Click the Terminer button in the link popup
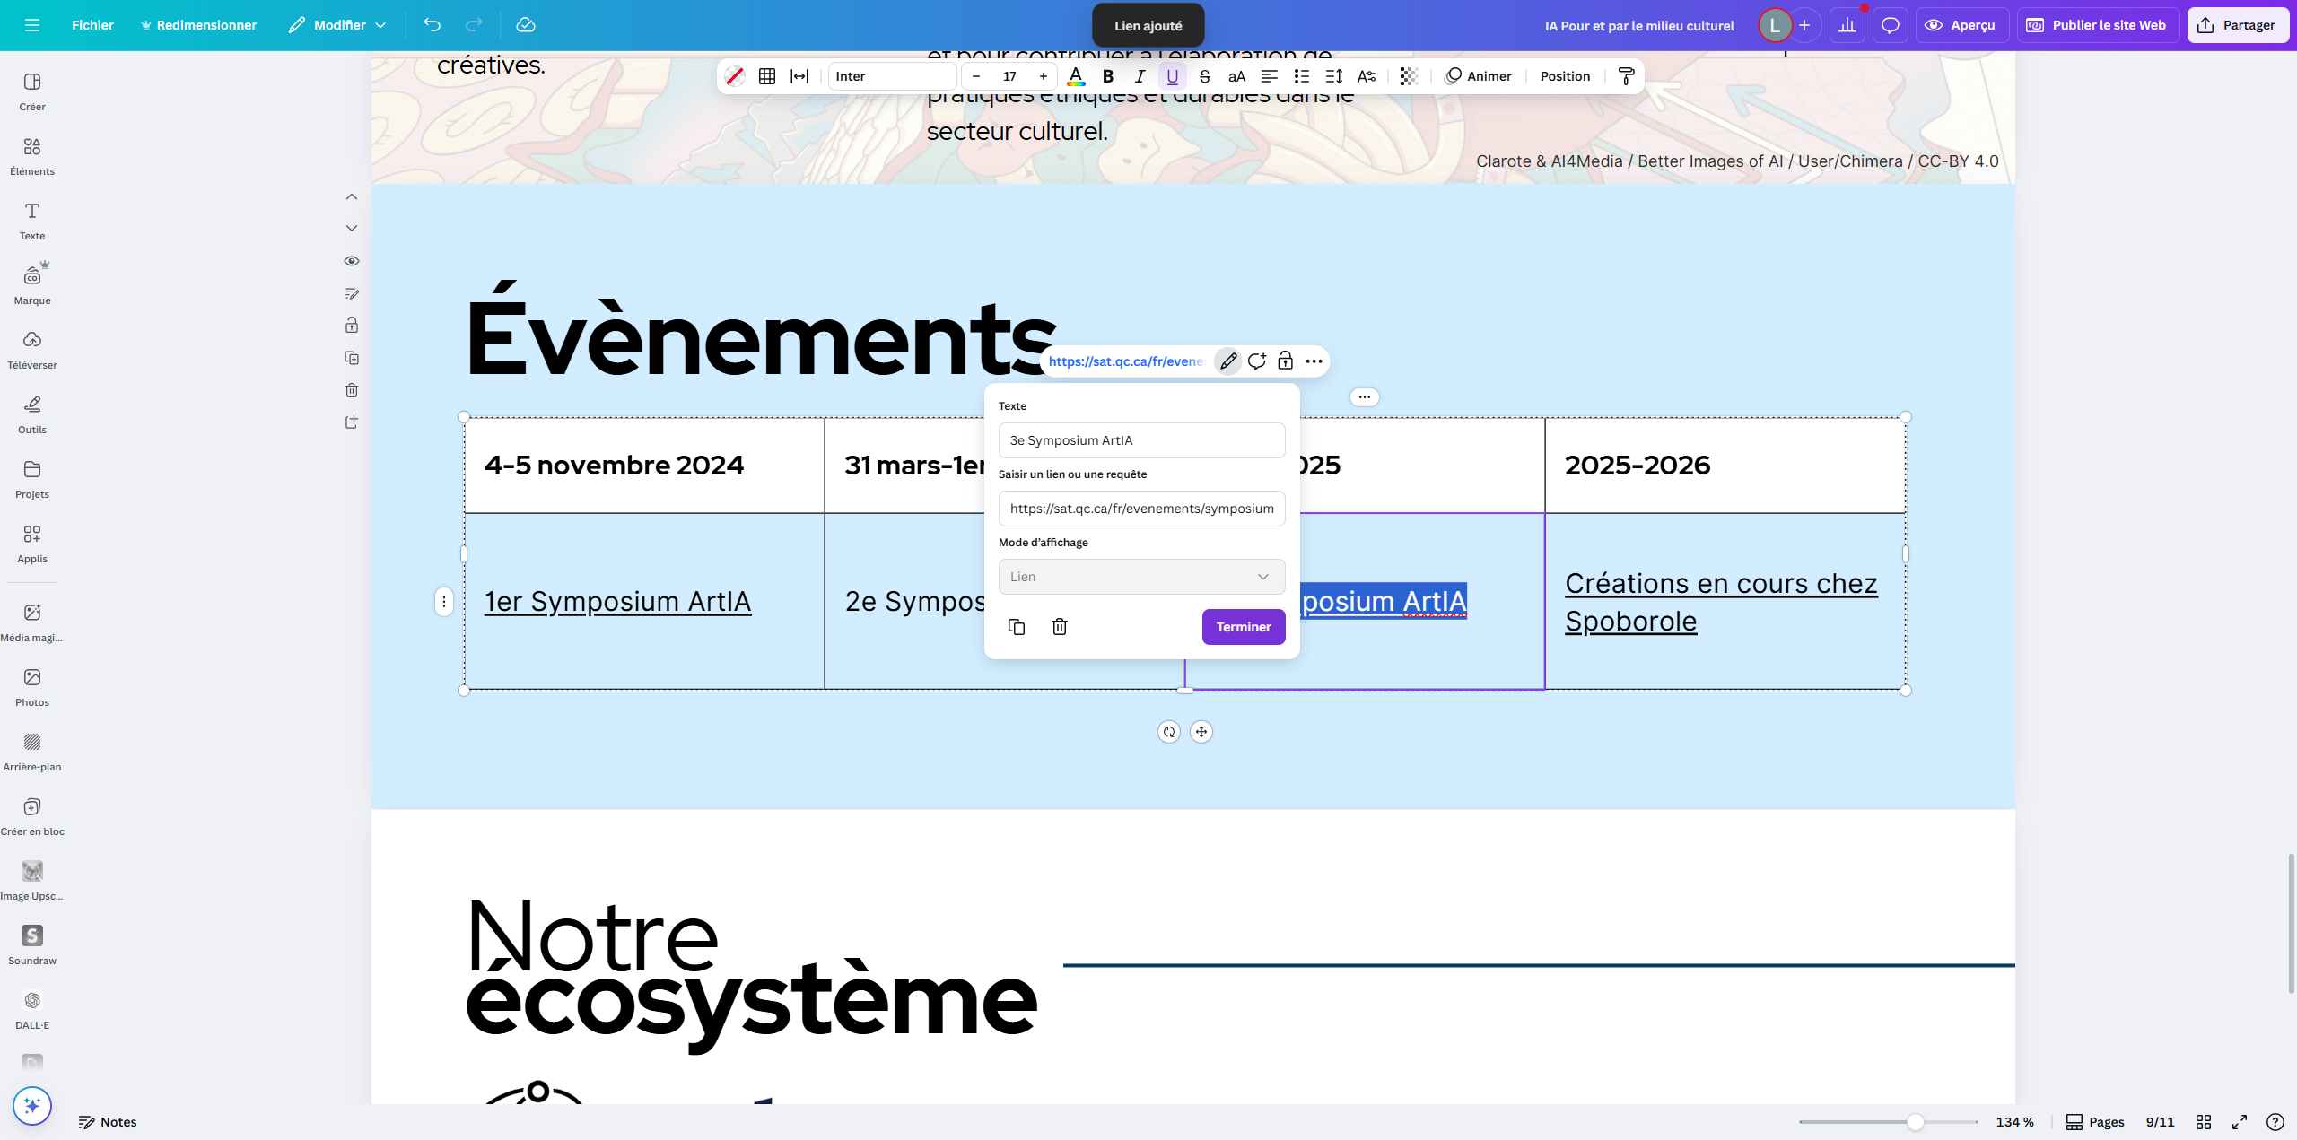Viewport: 2297px width, 1140px height. pyautogui.click(x=1244, y=626)
